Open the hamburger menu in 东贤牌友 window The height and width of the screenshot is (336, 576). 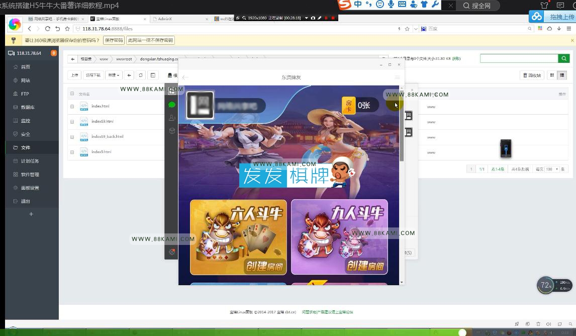click(397, 77)
